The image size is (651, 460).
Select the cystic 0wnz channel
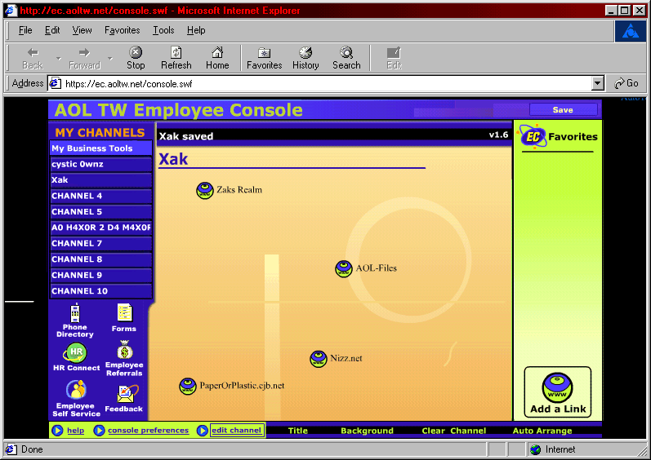101,164
